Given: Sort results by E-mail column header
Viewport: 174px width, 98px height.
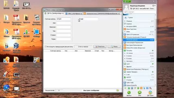Looking at the screenshot, I should click(x=97, y=51).
